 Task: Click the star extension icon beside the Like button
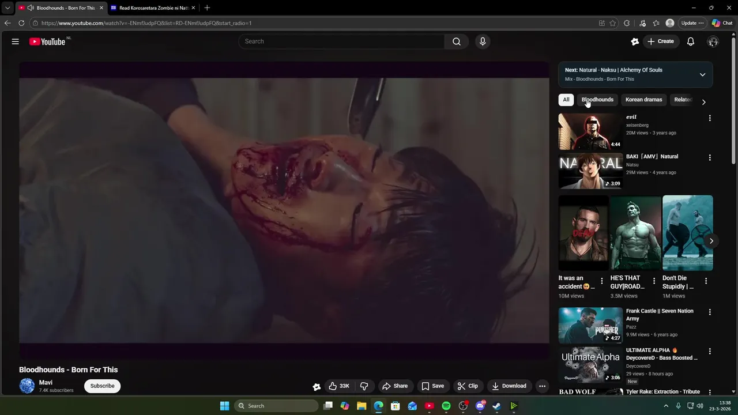pos(317,387)
